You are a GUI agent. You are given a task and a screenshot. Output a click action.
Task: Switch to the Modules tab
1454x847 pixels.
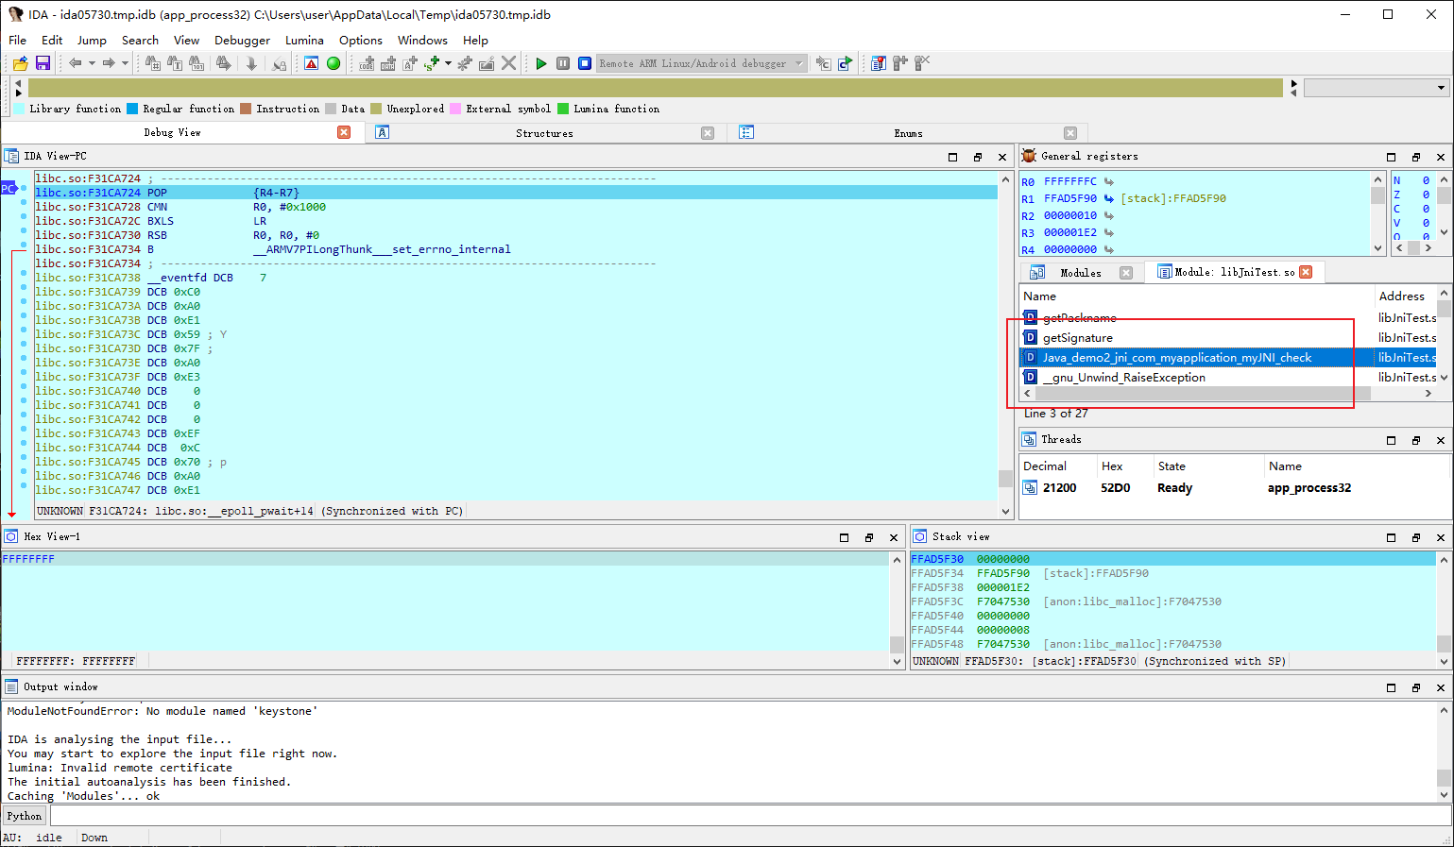(x=1080, y=273)
